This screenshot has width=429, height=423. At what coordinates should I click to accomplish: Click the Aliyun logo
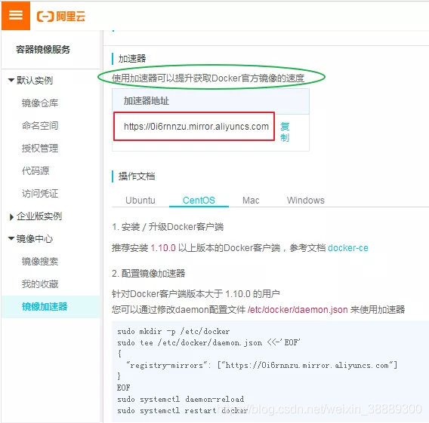click(x=60, y=17)
